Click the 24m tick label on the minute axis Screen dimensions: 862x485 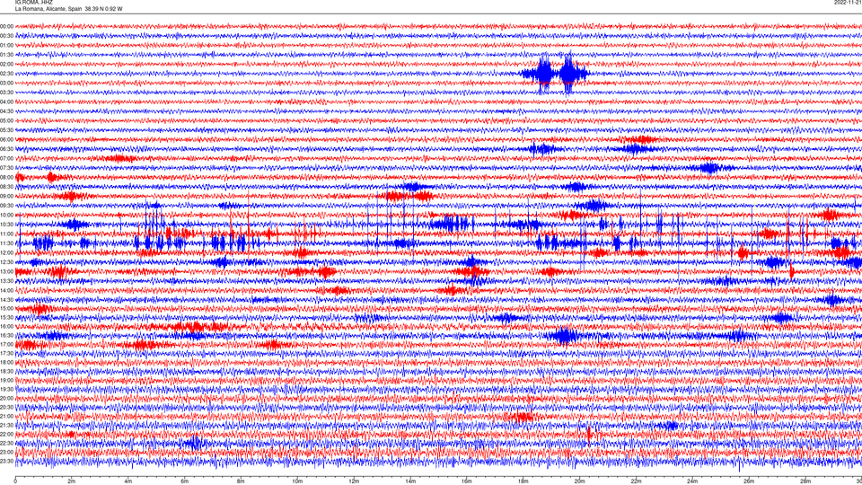coord(692,481)
